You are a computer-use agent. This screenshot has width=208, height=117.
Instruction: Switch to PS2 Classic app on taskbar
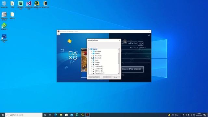coord(87,115)
